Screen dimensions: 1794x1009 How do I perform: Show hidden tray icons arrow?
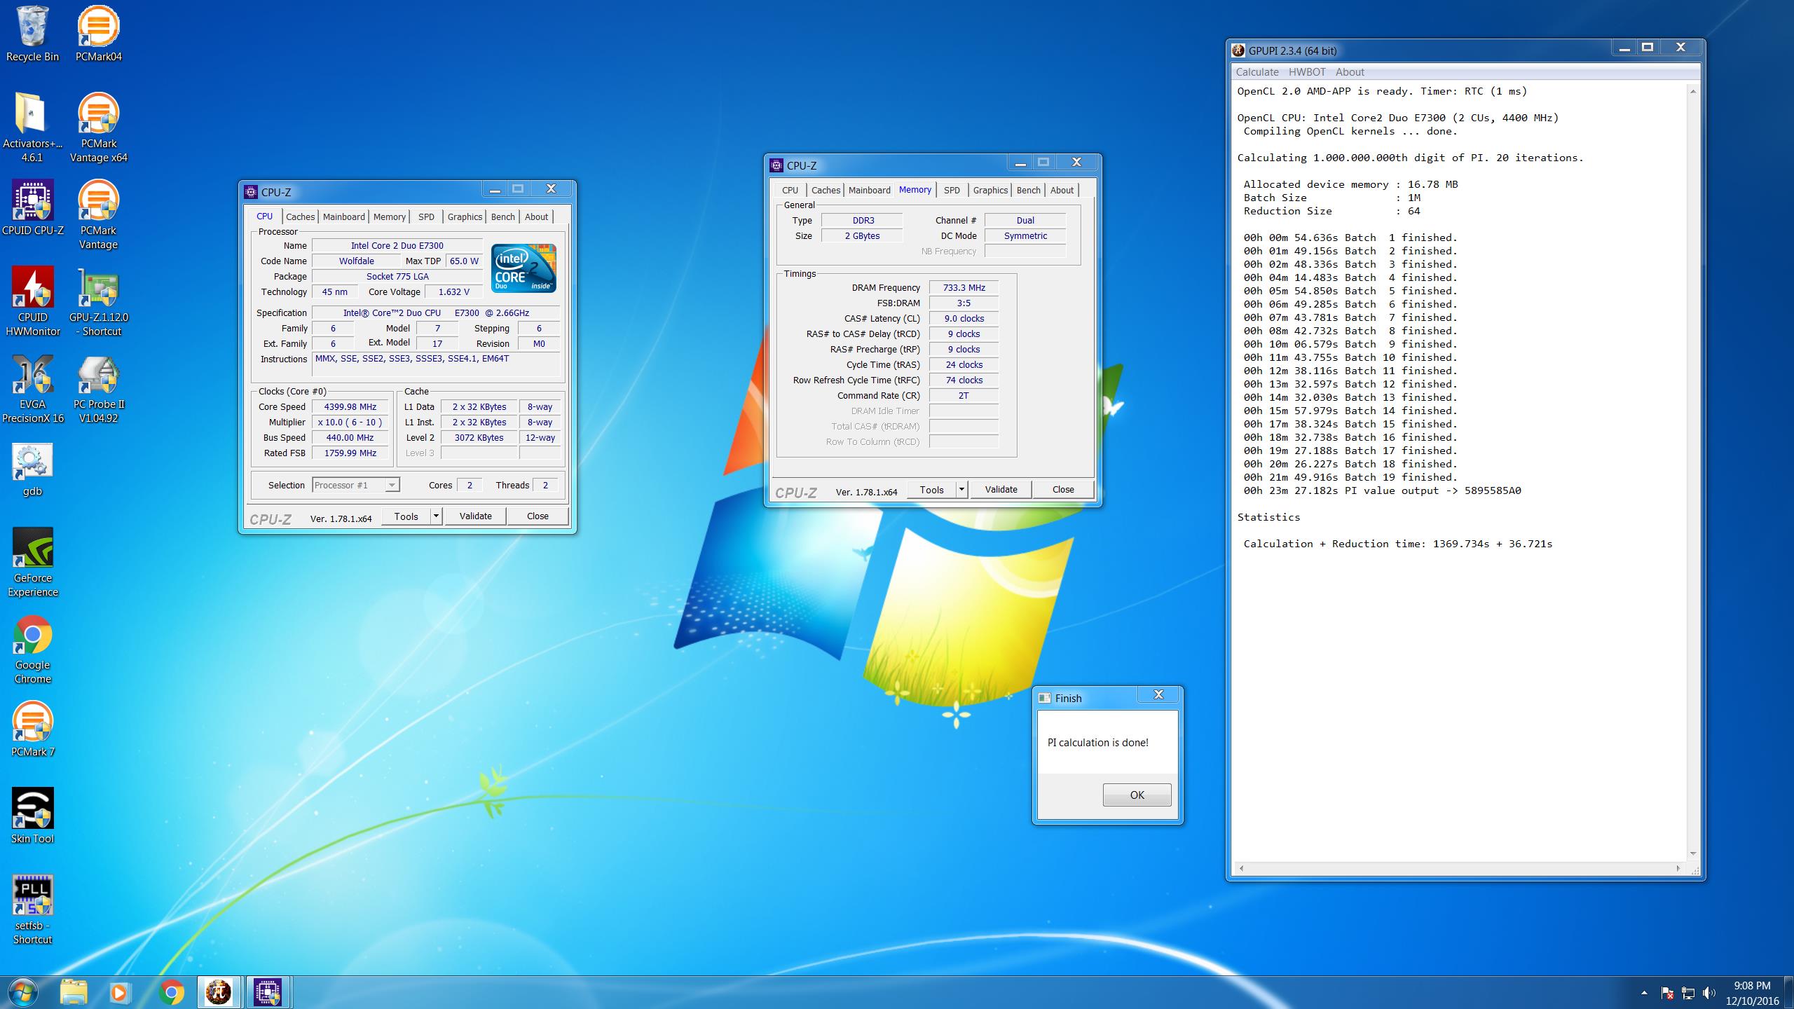click(x=1644, y=993)
